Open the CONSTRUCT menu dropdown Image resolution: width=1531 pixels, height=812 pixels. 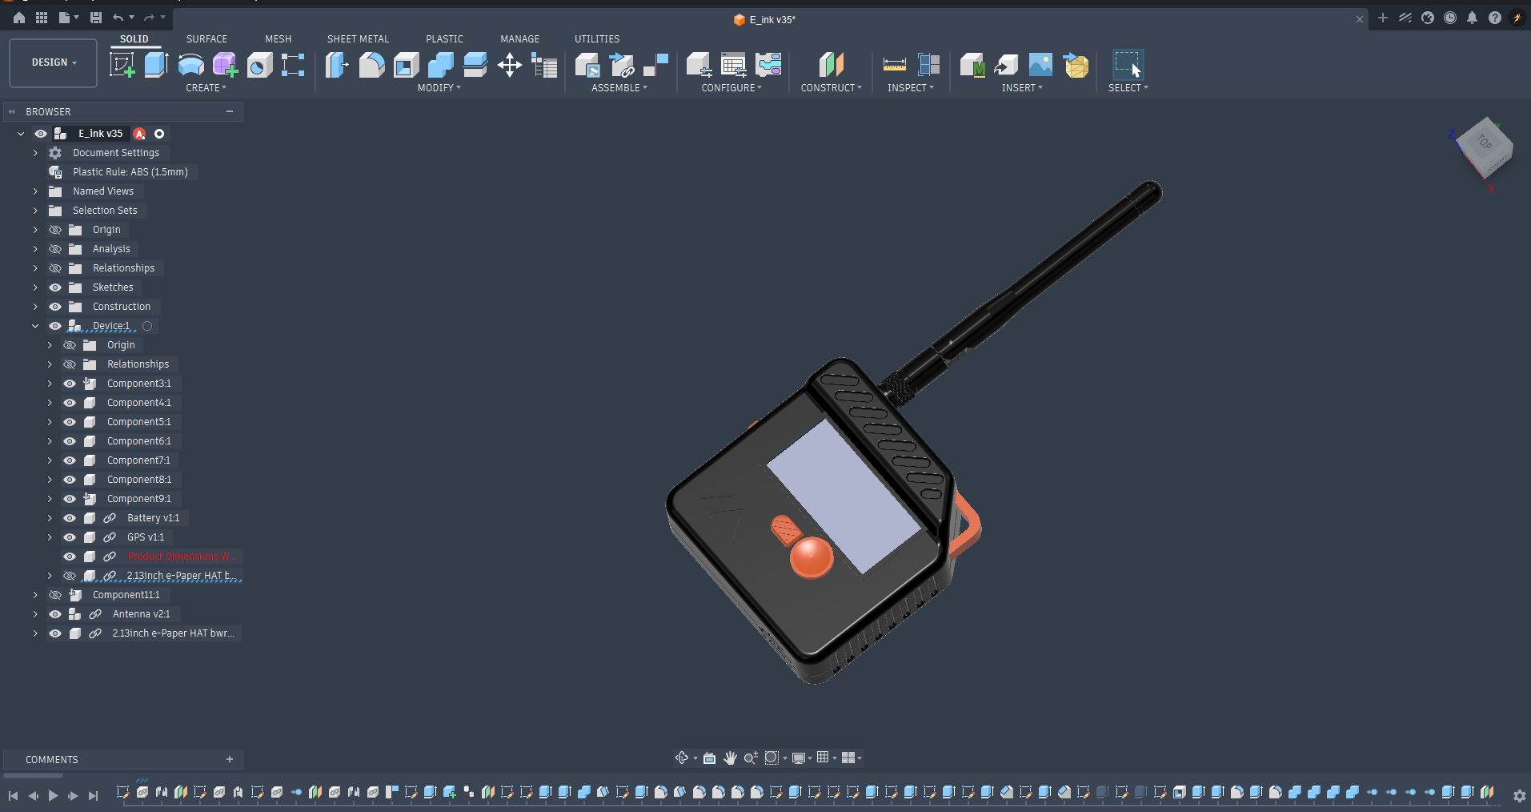pos(832,88)
